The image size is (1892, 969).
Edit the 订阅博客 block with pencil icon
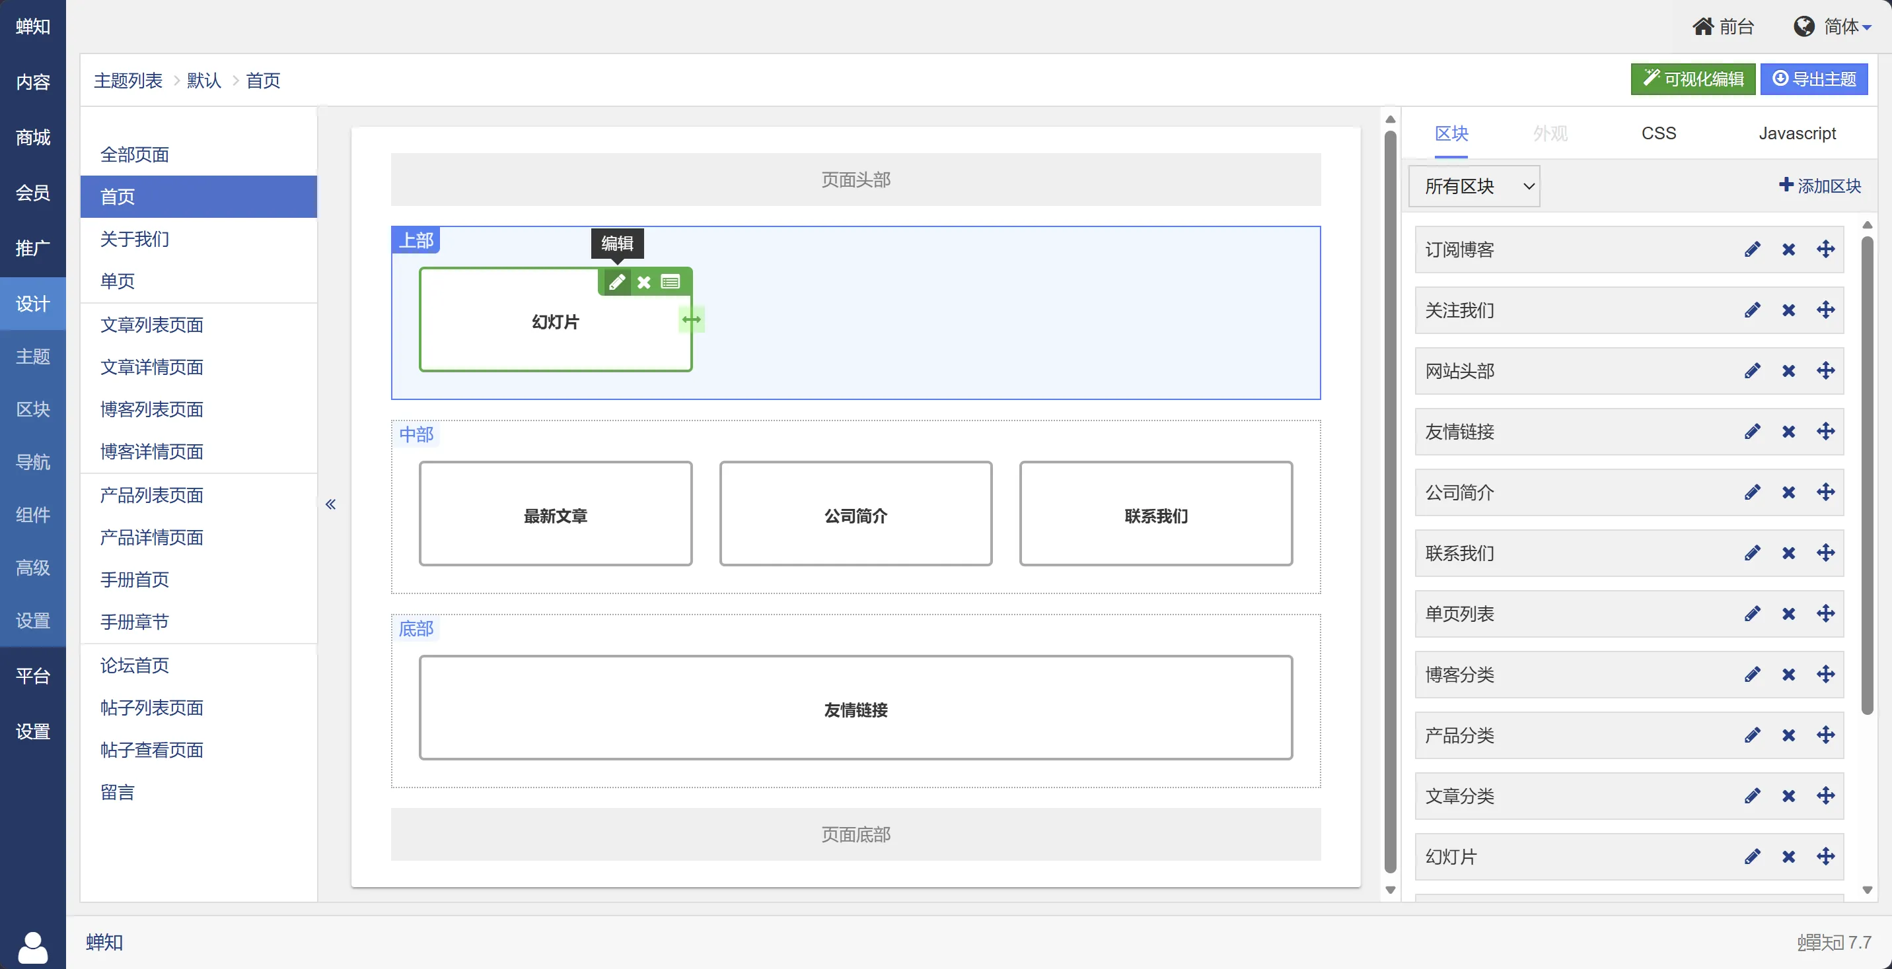pos(1753,250)
